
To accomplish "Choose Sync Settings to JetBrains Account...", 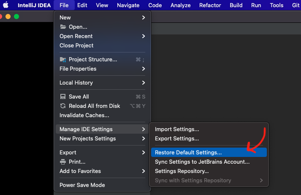I will coord(209,162).
